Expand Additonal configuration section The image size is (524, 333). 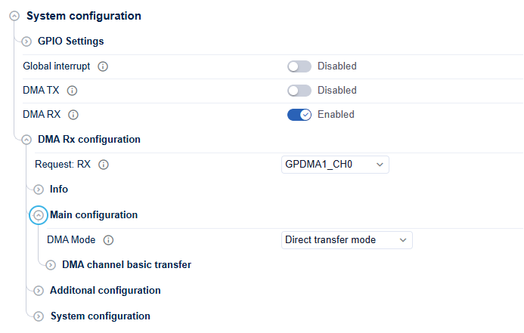39,291
